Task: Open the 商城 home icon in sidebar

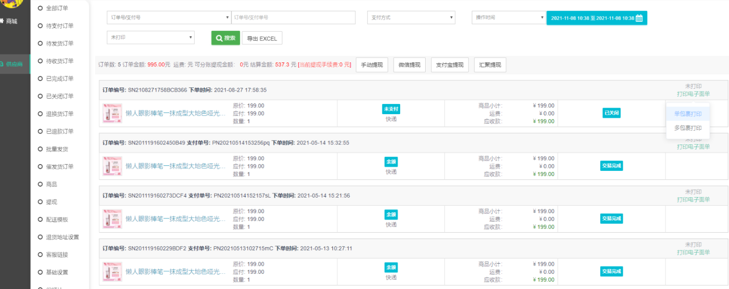Action: (2, 21)
